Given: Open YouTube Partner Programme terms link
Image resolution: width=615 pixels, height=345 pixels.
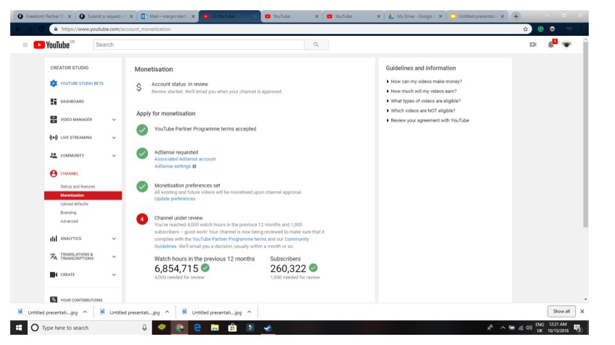Looking at the screenshot, I should [x=229, y=239].
